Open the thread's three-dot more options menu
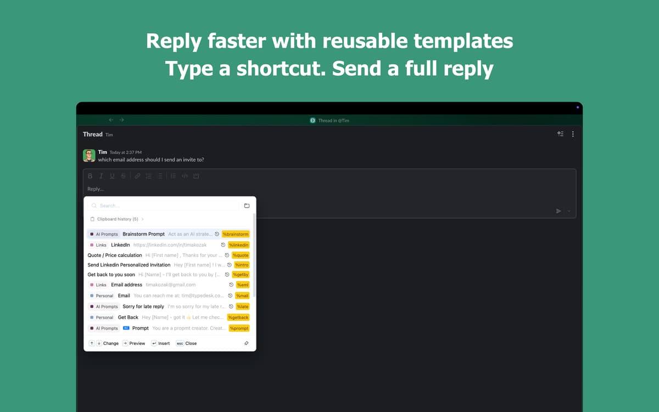The width and height of the screenshot is (659, 412). [573, 134]
